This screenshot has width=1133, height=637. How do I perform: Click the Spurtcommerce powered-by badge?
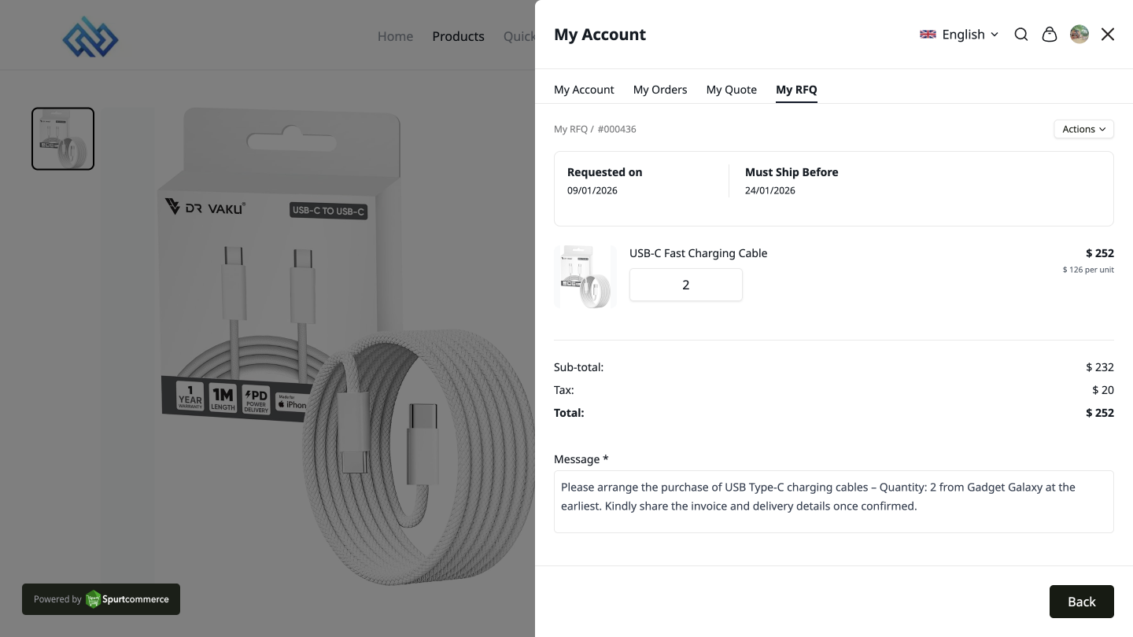[x=101, y=599]
